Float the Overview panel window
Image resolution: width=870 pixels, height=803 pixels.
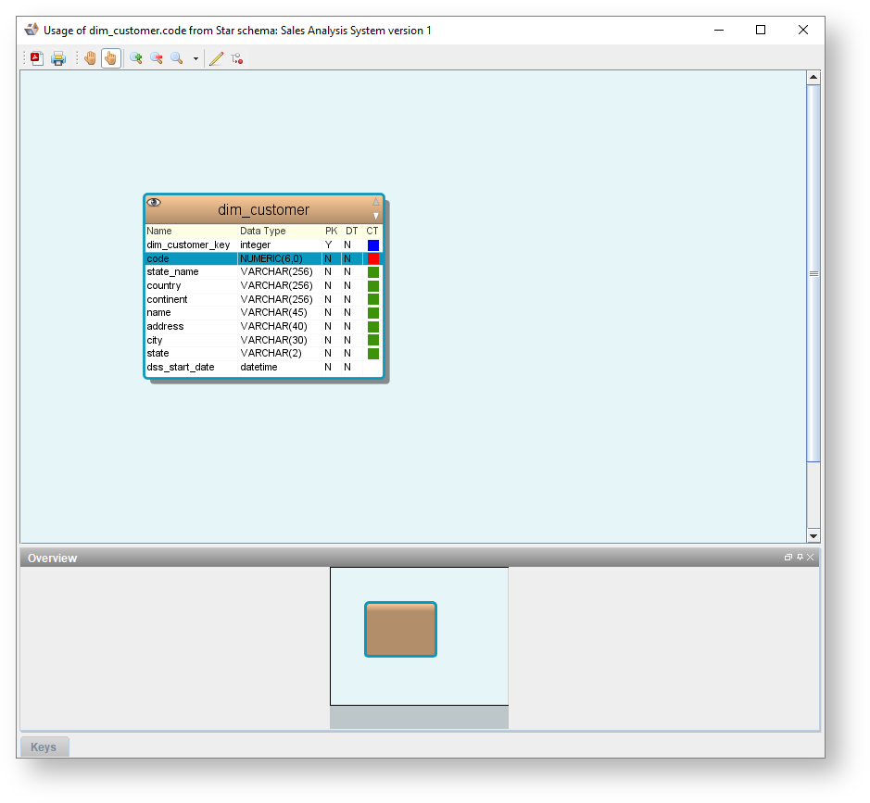[788, 558]
